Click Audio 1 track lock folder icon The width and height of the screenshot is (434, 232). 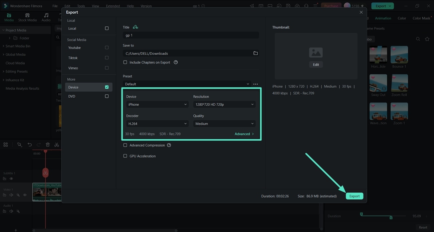coord(5,211)
